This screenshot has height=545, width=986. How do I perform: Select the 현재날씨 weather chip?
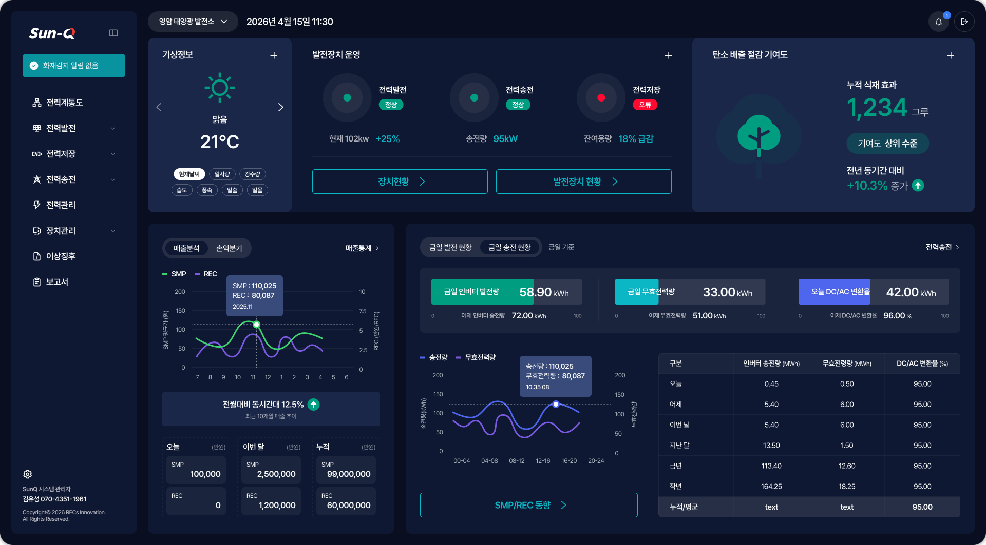coord(189,174)
